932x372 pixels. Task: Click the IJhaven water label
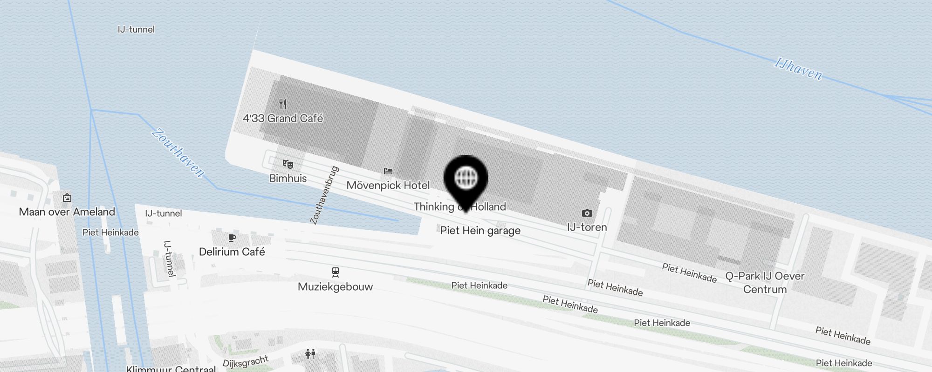798,69
